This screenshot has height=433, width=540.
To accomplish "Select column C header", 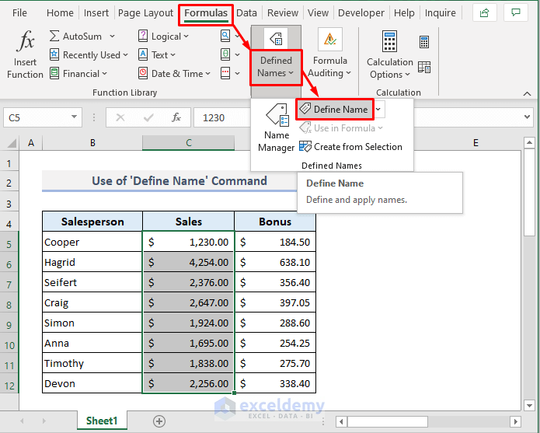I will [x=188, y=143].
